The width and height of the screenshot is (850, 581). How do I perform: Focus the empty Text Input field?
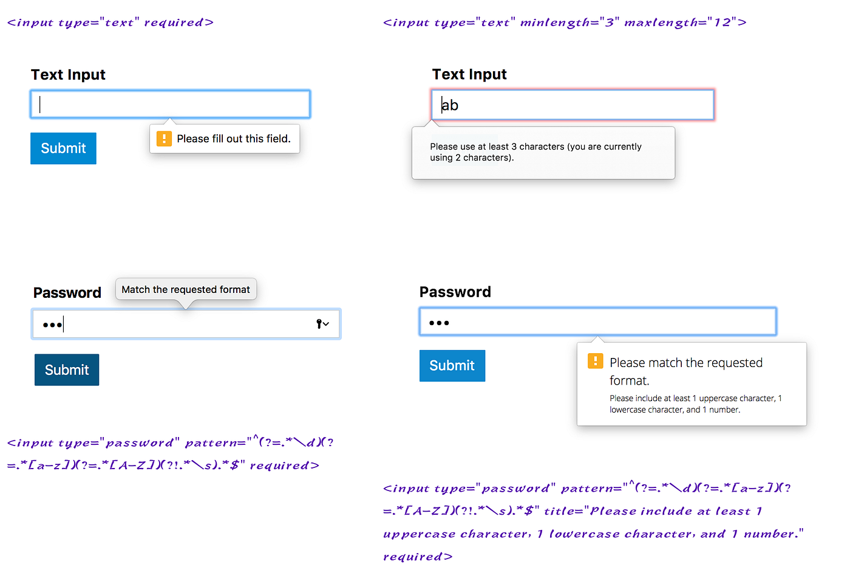click(171, 104)
